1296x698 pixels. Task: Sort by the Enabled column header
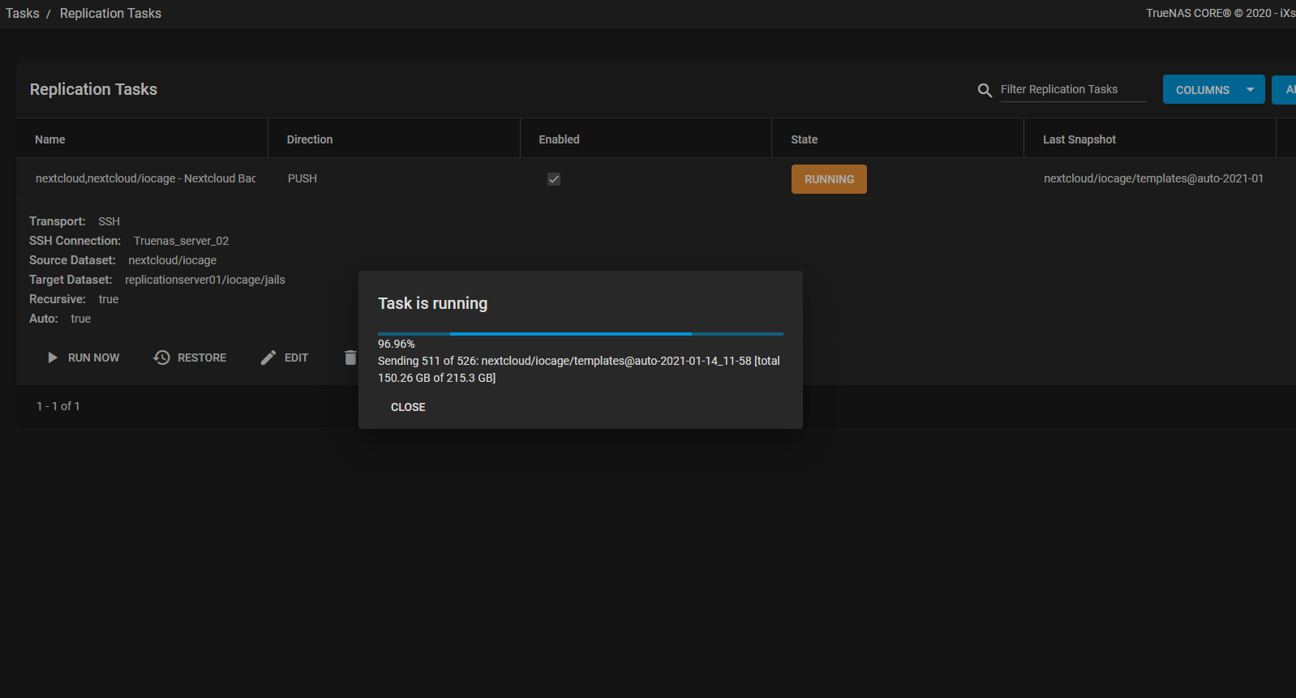(x=560, y=139)
